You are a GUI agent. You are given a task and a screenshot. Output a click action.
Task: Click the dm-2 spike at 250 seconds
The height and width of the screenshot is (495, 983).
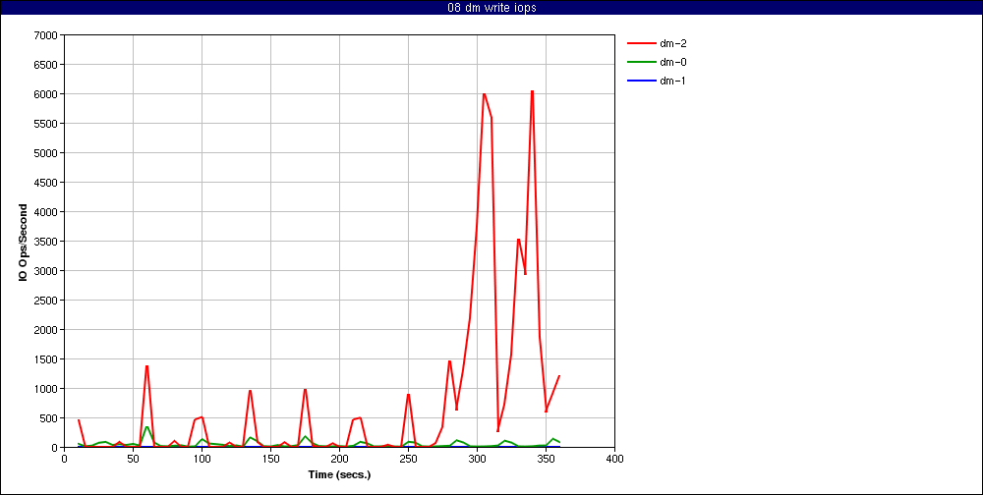[x=408, y=394]
